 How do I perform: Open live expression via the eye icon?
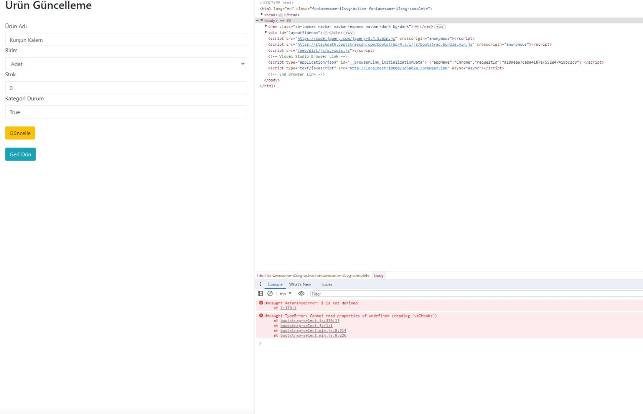point(301,294)
